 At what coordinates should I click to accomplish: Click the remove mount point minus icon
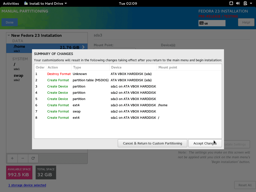tap(23, 158)
